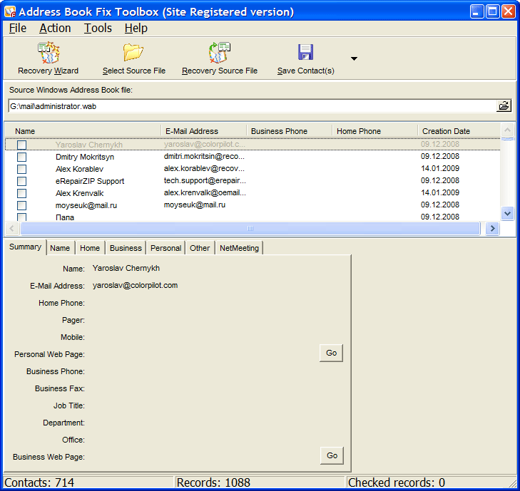The image size is (520, 491).
Task: Open the Action menu
Action: coord(55,29)
